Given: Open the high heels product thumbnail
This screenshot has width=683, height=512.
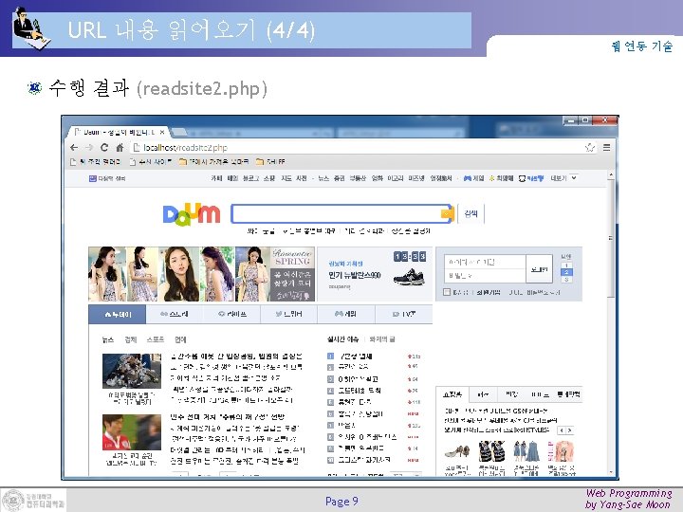Looking at the screenshot, I should pyautogui.click(x=457, y=452).
